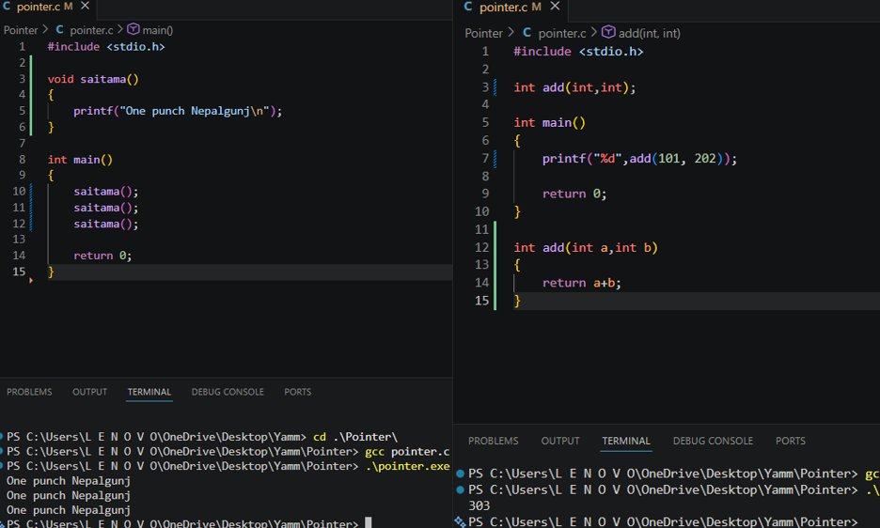The image size is (880, 528).
Task: Open Pointer folder breadcrumb in left editor
Action: pyautogui.click(x=21, y=30)
